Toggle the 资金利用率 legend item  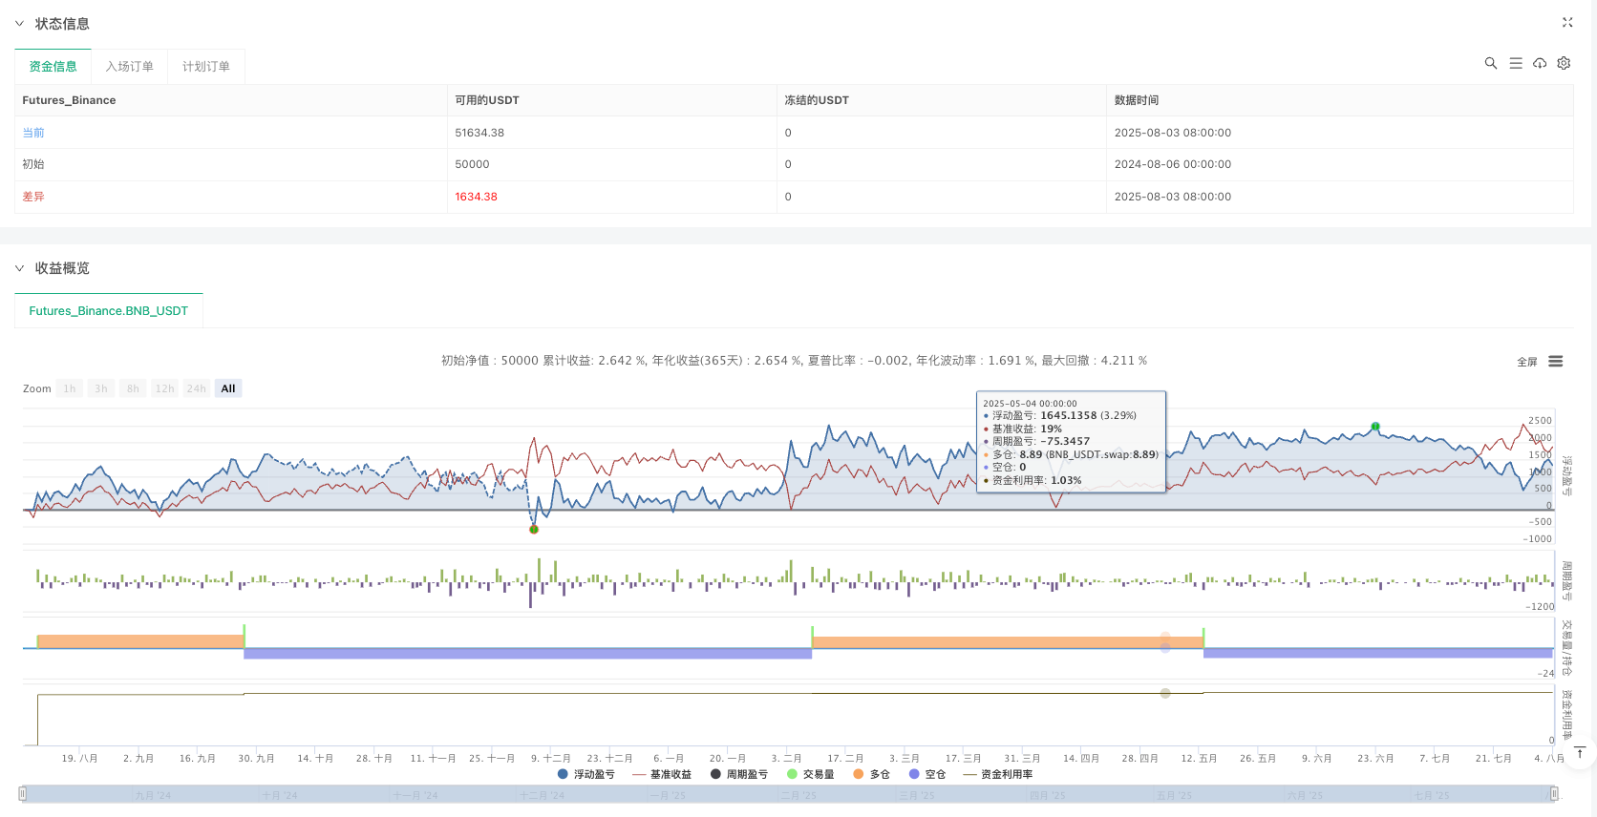(x=998, y=774)
